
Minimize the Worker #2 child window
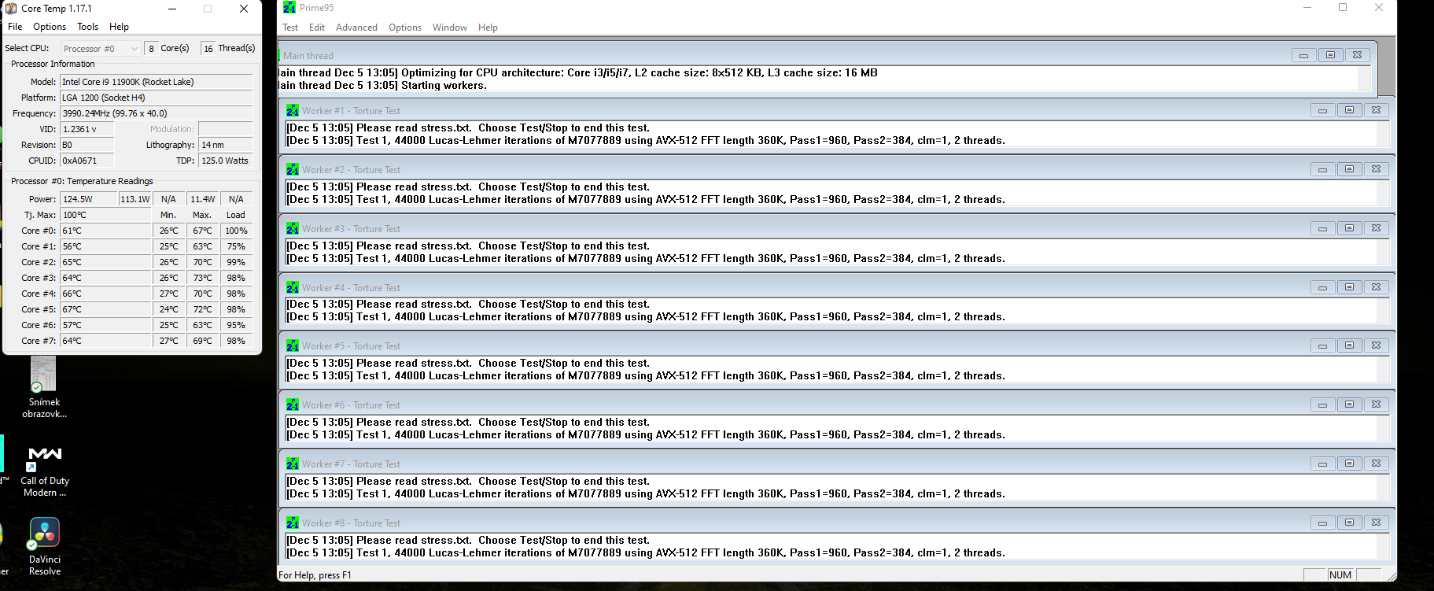(1322, 169)
